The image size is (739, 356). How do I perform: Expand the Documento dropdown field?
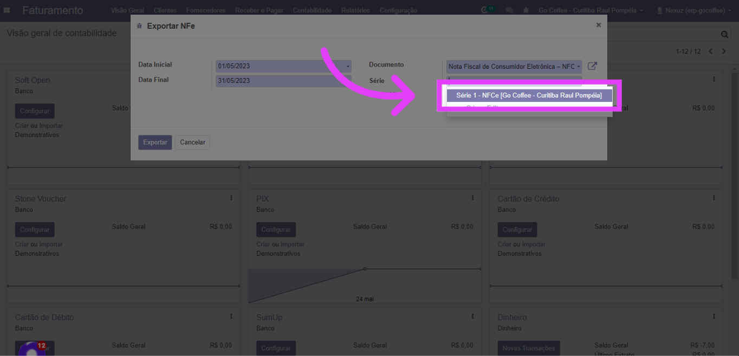pos(513,67)
